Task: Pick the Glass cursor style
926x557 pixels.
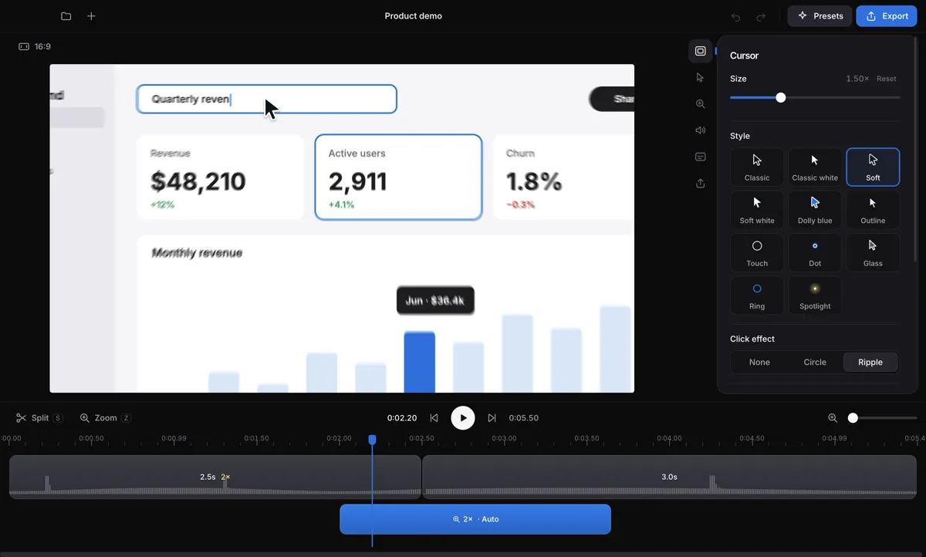Action: pos(873,253)
